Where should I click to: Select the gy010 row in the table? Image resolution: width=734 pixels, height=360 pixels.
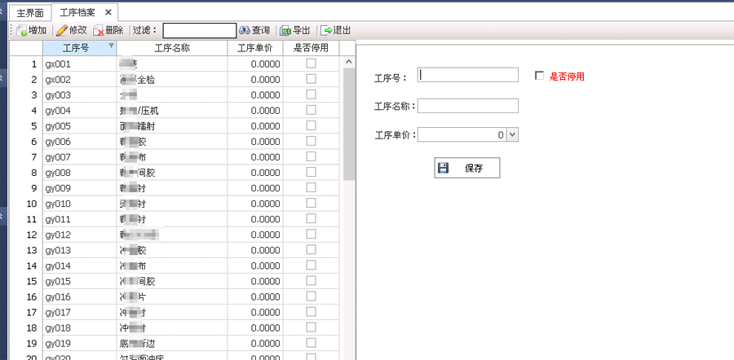176,204
